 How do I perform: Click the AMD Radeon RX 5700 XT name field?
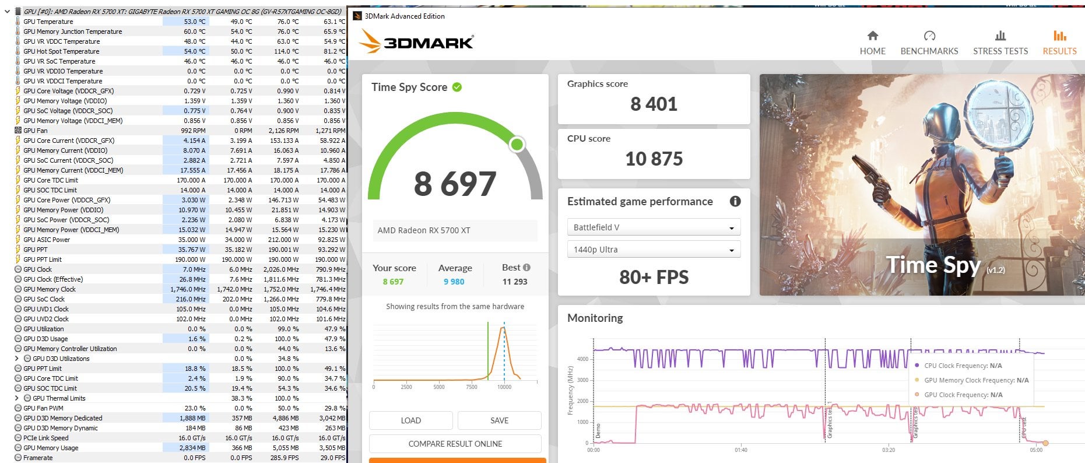tap(455, 230)
